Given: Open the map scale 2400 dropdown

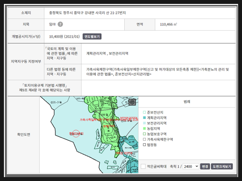Looking at the screenshot, I should coord(191,166).
